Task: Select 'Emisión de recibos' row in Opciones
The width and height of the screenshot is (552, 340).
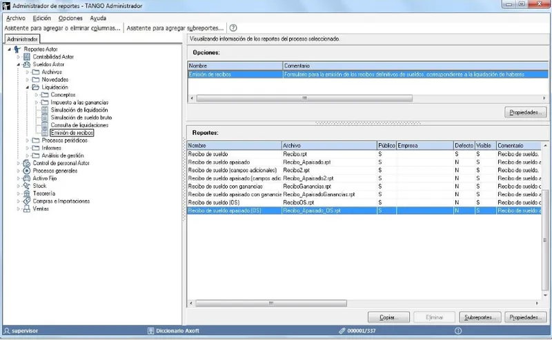Action: [x=368, y=74]
